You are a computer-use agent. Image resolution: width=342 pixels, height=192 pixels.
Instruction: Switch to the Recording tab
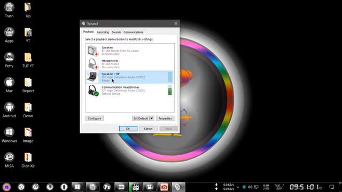(x=103, y=32)
